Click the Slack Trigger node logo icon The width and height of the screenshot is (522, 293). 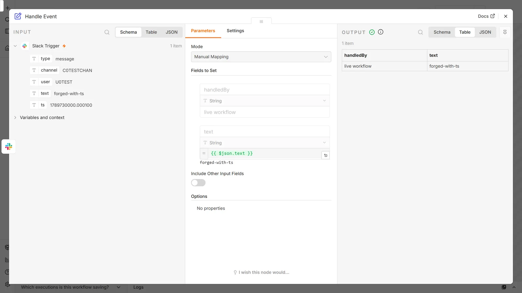pyautogui.click(x=24, y=46)
